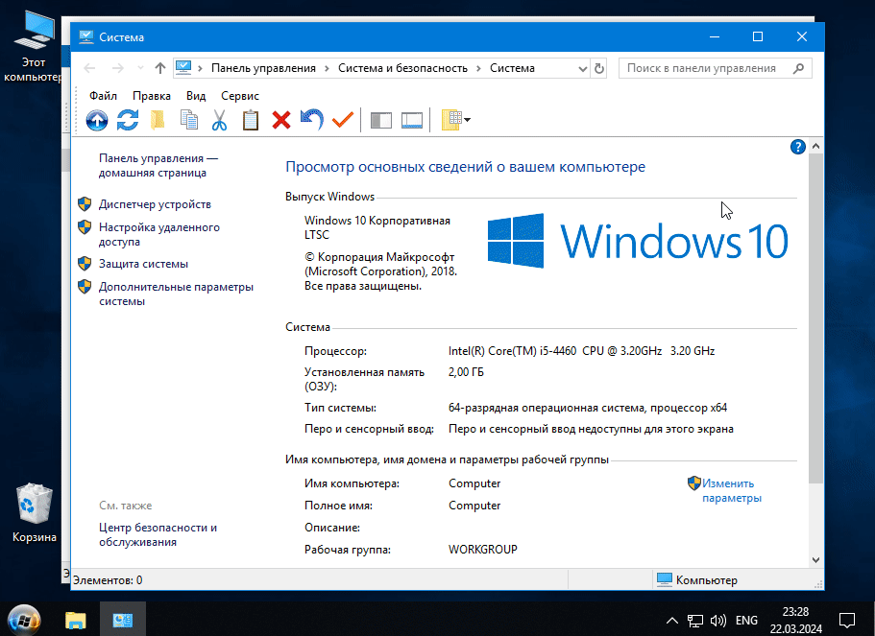Expand the chevron after Панель управления breadcrumb
This screenshot has height=636, width=875.
coord(327,68)
